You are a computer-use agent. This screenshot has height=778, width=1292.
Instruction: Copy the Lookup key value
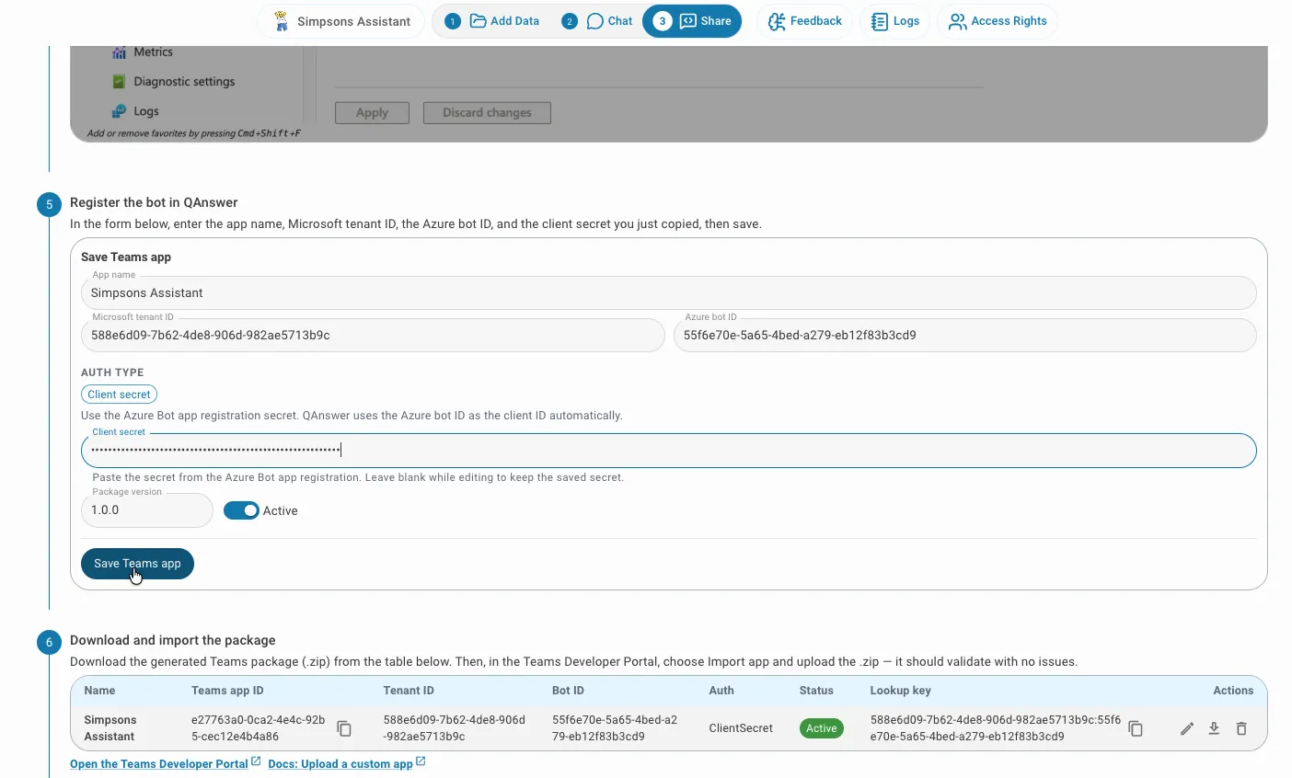(1136, 728)
